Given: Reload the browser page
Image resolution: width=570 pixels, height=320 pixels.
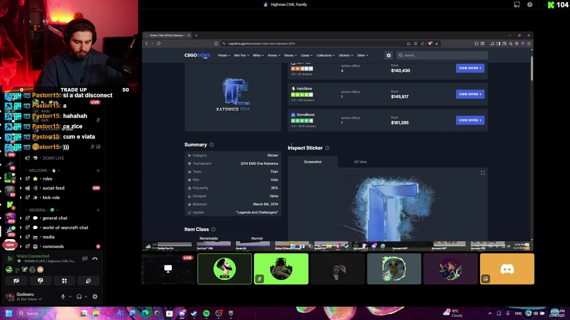Looking at the screenshot, I should click(x=159, y=44).
